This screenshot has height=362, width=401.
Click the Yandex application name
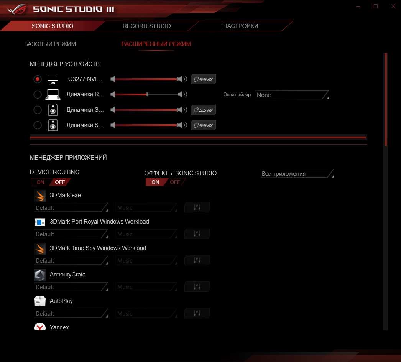click(59, 327)
